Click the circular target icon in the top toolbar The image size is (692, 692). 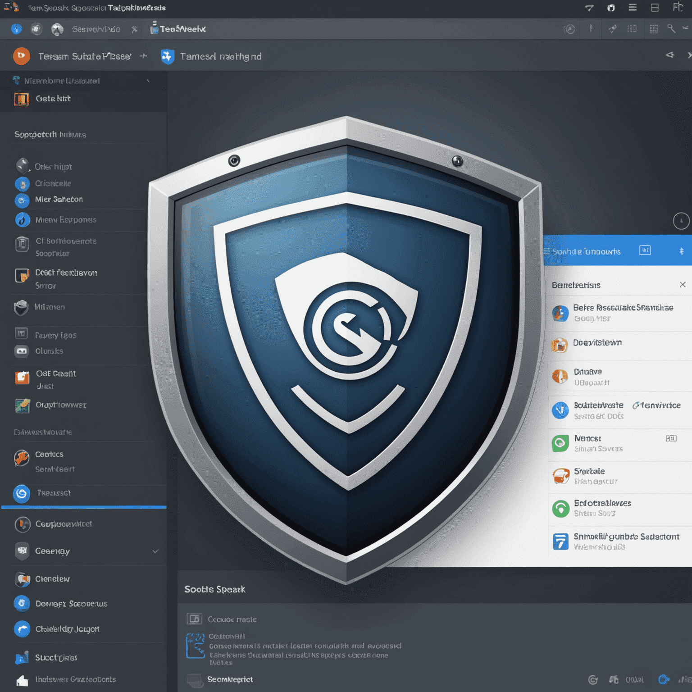point(569,29)
